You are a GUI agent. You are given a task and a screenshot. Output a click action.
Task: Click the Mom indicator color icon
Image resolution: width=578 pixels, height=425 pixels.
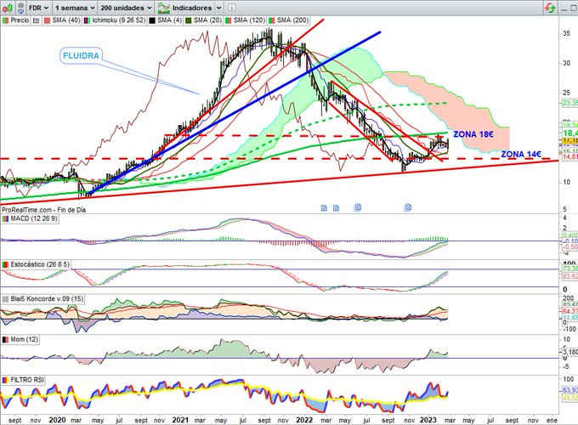5,339
